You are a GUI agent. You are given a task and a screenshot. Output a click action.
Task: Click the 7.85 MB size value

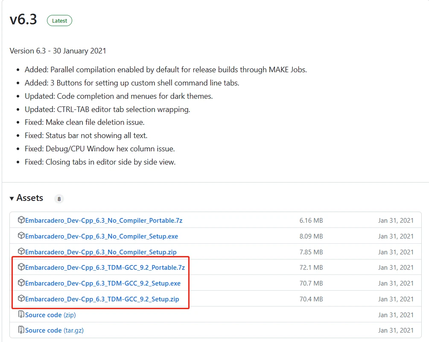(311, 252)
